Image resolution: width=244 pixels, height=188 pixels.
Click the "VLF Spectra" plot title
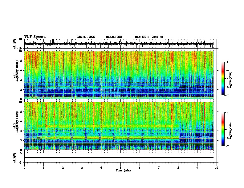(35, 37)
